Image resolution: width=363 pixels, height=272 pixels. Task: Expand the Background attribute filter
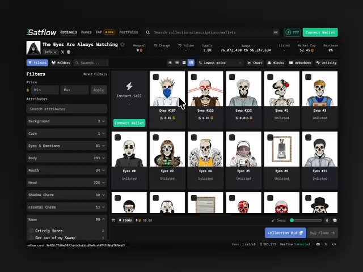point(67,121)
